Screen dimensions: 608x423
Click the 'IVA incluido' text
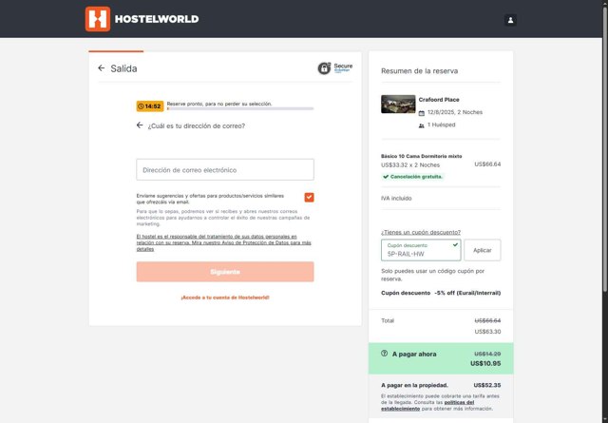(x=396, y=199)
